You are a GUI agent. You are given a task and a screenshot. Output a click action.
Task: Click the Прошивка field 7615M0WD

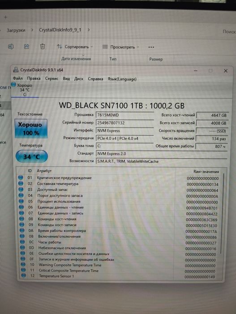pyautogui.click(x=125, y=115)
